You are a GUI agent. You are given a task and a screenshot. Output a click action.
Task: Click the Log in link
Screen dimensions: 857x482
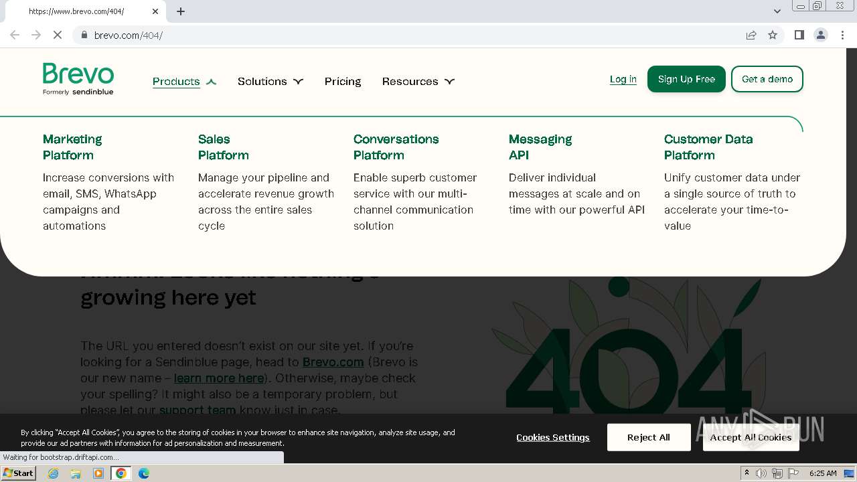(623, 79)
